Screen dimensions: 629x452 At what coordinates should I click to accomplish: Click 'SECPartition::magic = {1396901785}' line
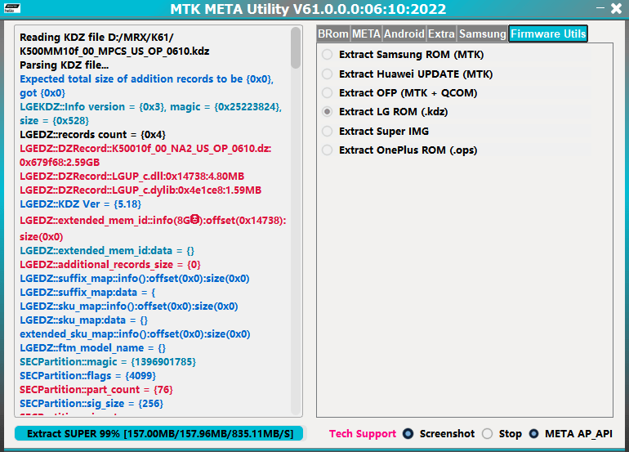[x=108, y=362]
